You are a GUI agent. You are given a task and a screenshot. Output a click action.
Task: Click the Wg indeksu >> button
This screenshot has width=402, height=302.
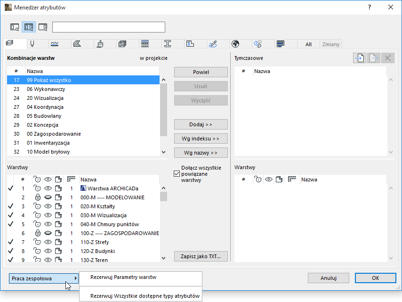tap(201, 139)
